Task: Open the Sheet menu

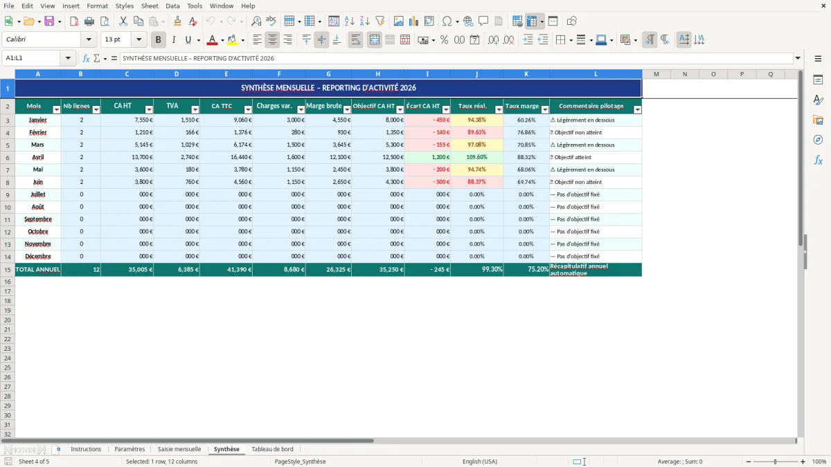Action: (150, 6)
